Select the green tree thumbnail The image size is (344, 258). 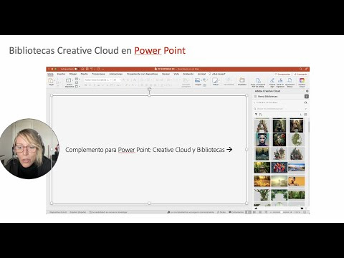262,195
